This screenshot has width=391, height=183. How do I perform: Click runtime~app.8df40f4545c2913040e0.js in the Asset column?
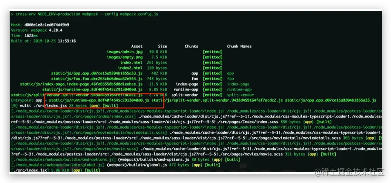92,90
